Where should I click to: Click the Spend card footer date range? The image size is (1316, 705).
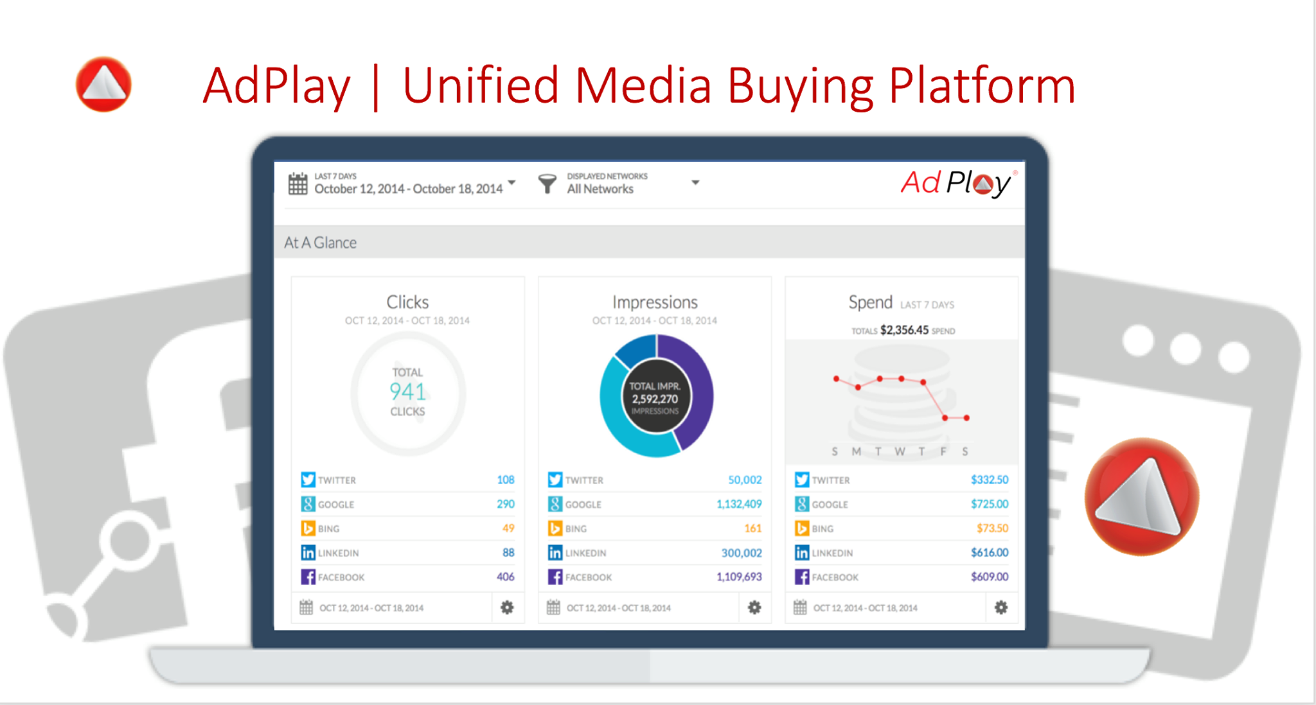point(866,608)
